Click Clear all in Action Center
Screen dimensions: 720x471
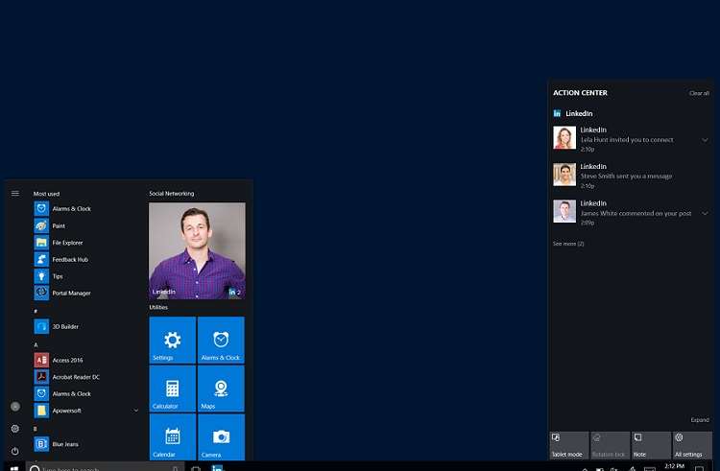click(x=699, y=93)
